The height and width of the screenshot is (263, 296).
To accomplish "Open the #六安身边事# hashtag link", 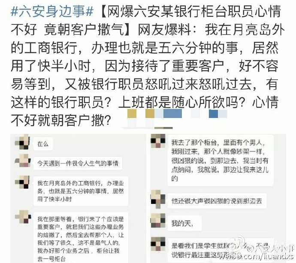I will pos(52,12).
